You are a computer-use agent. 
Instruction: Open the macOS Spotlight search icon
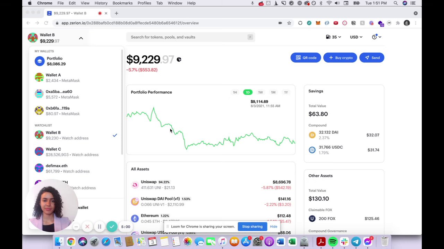point(396,3)
